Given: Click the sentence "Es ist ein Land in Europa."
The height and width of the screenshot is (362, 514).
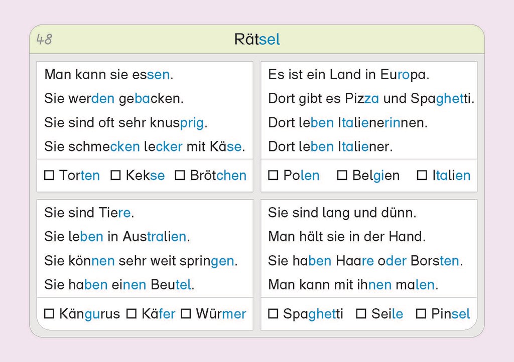Looking at the screenshot, I should [x=349, y=75].
